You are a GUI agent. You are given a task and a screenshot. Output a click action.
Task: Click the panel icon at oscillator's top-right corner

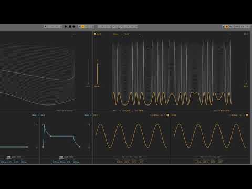pos(246,34)
